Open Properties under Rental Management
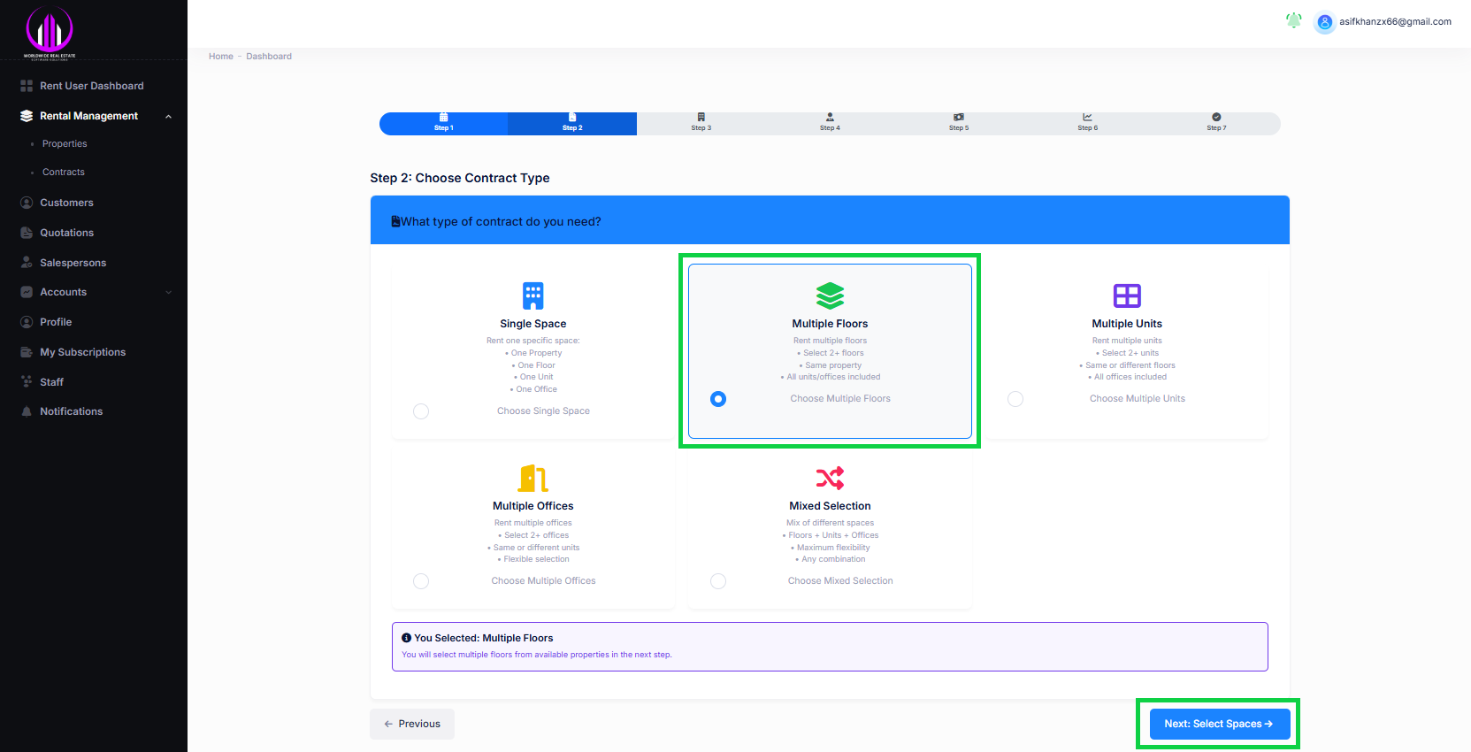This screenshot has height=752, width=1471. coord(65,143)
